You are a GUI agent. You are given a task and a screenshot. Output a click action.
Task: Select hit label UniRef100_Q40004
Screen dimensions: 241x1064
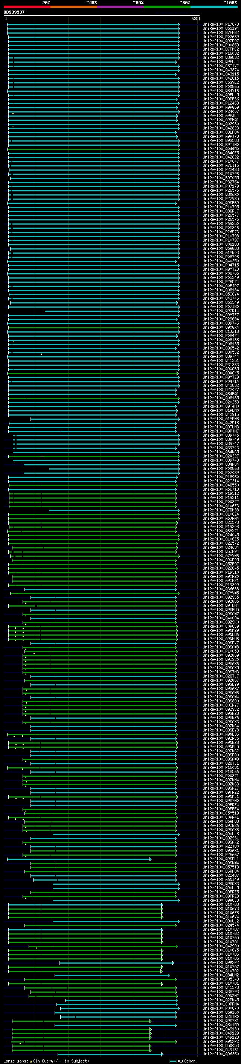click(x=221, y=618)
